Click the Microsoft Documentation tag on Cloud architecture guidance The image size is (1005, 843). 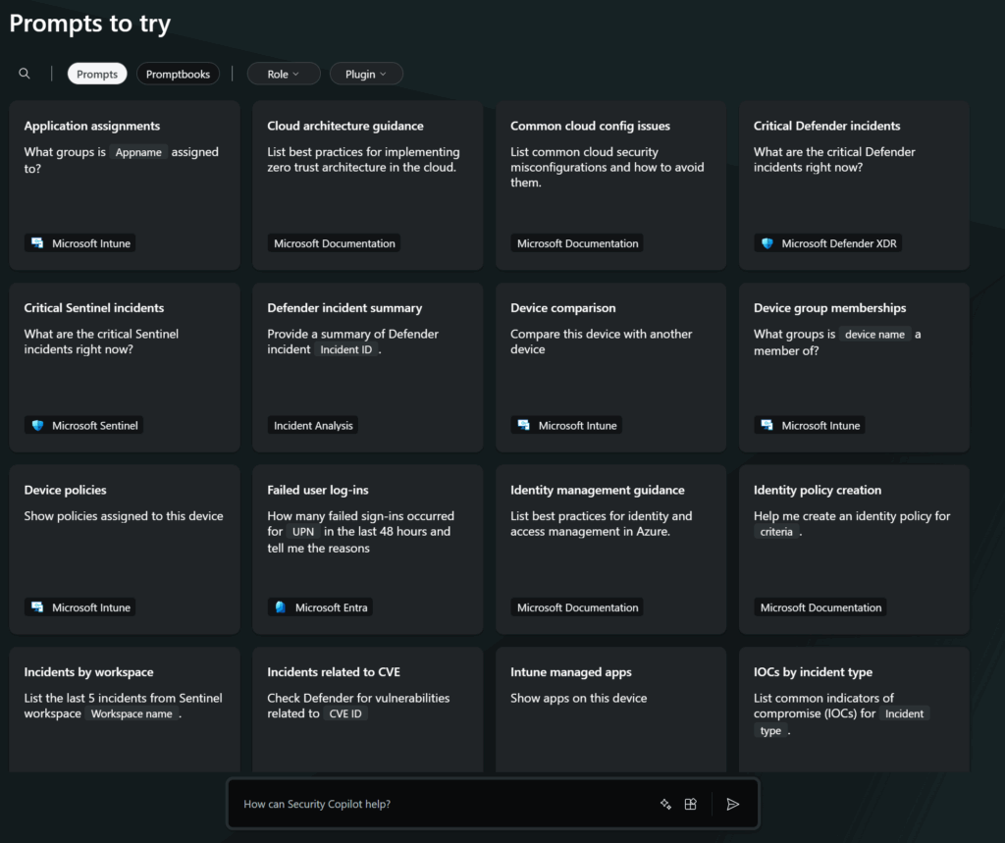click(x=334, y=243)
